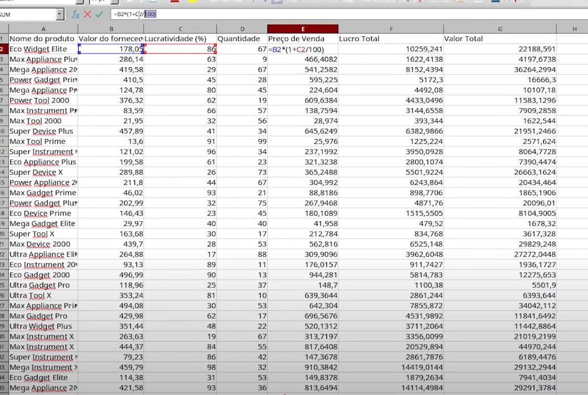The width and height of the screenshot is (588, 395).
Task: Click sale price 88,8186
Action: [x=303, y=193]
